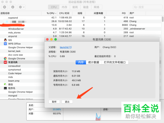Click the WPS Office app icon
The height and width of the screenshot is (123, 164).
click(5, 44)
